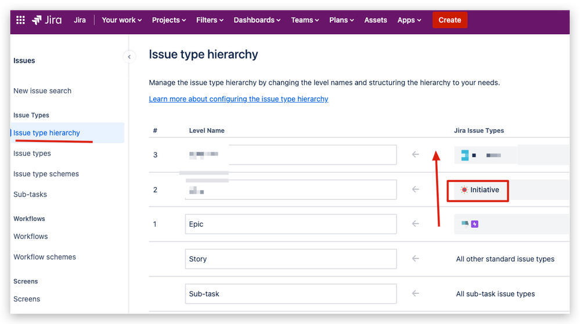Expand the Dashboards menu
Screen dimensions: 580x324
point(257,20)
